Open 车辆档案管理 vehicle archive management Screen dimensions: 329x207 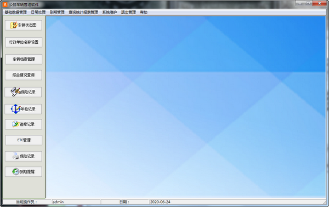(x=24, y=59)
